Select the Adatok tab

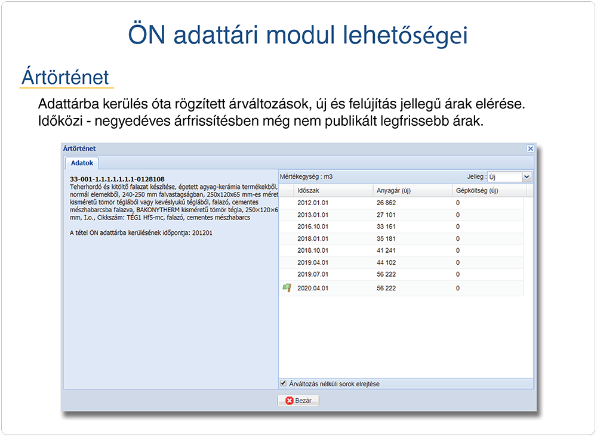coord(82,163)
